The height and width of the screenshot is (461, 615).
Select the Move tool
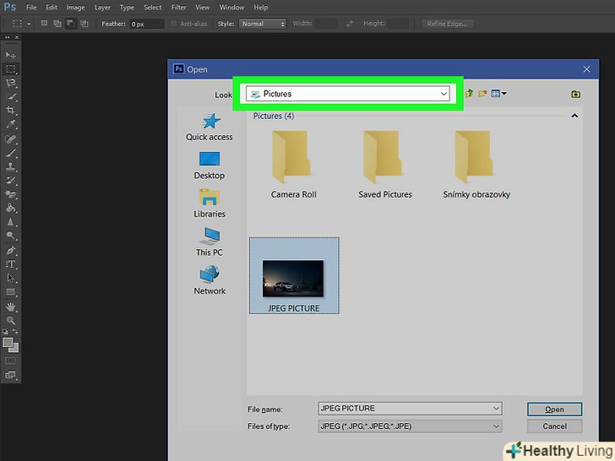click(11, 55)
